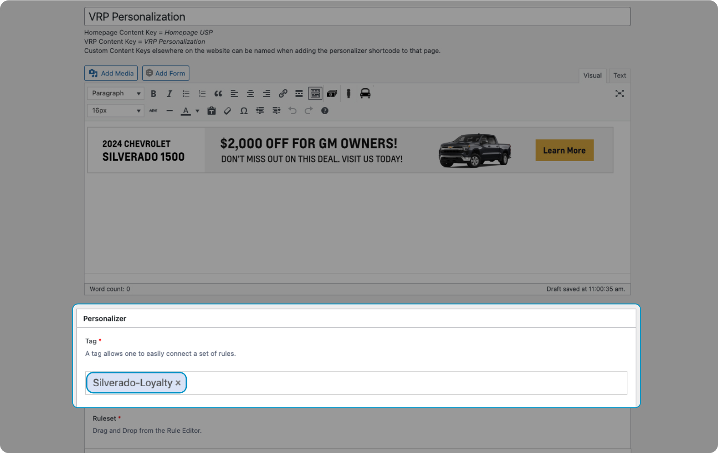The height and width of the screenshot is (453, 718).
Task: Switch to the Visual editor tab
Action: coord(592,75)
